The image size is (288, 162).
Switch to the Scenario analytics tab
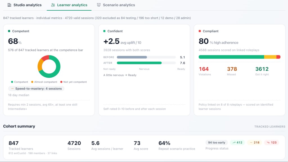point(116,5)
